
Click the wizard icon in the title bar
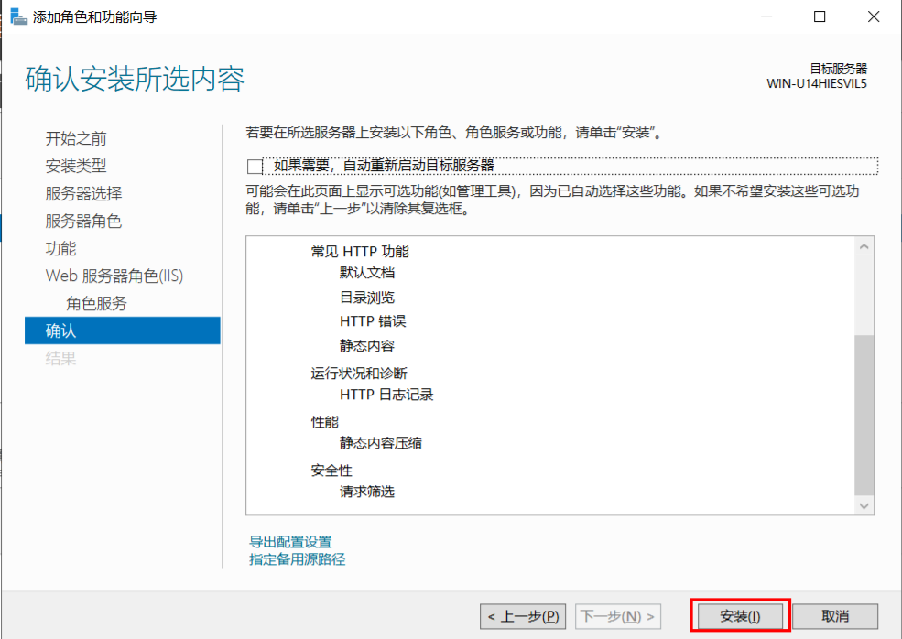[x=18, y=16]
